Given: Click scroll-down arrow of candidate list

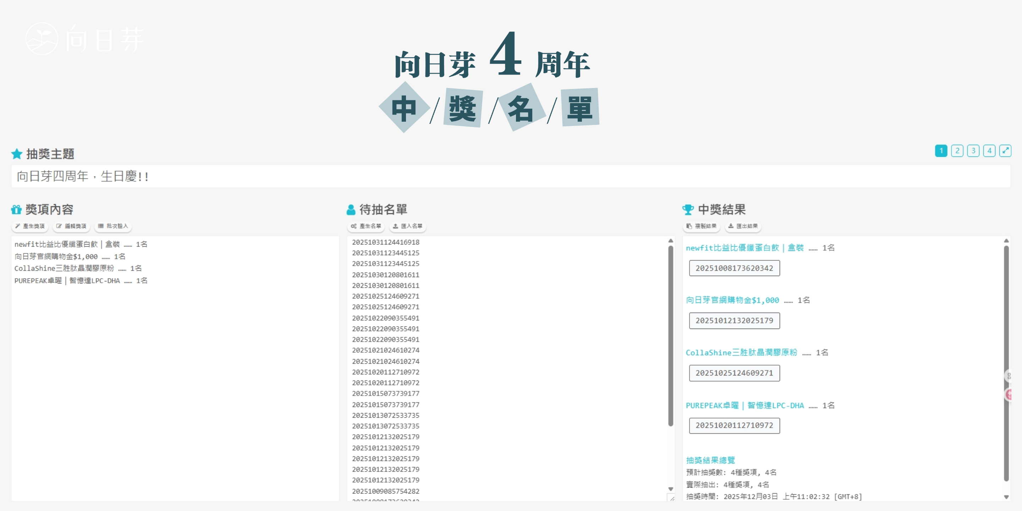Looking at the screenshot, I should (670, 489).
